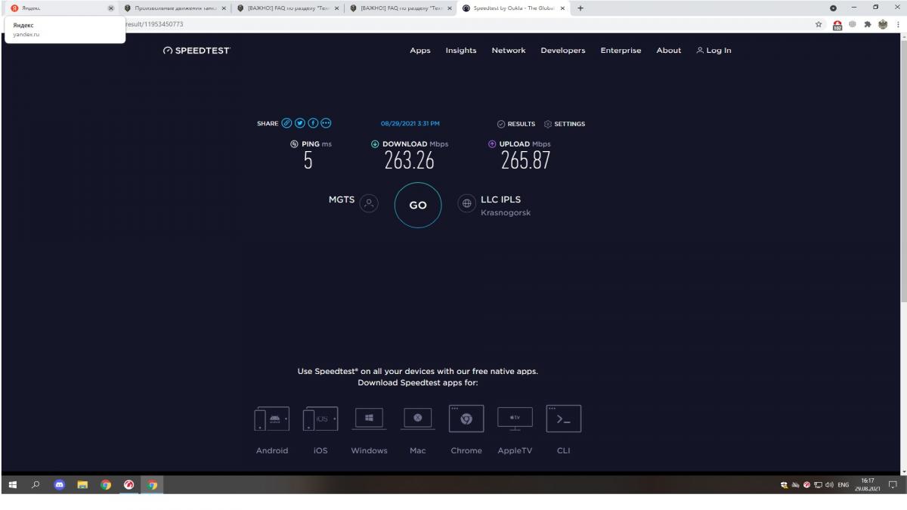The width and height of the screenshot is (907, 510).
Task: Click the taskbar clock showing 16:17
Action: [867, 484]
